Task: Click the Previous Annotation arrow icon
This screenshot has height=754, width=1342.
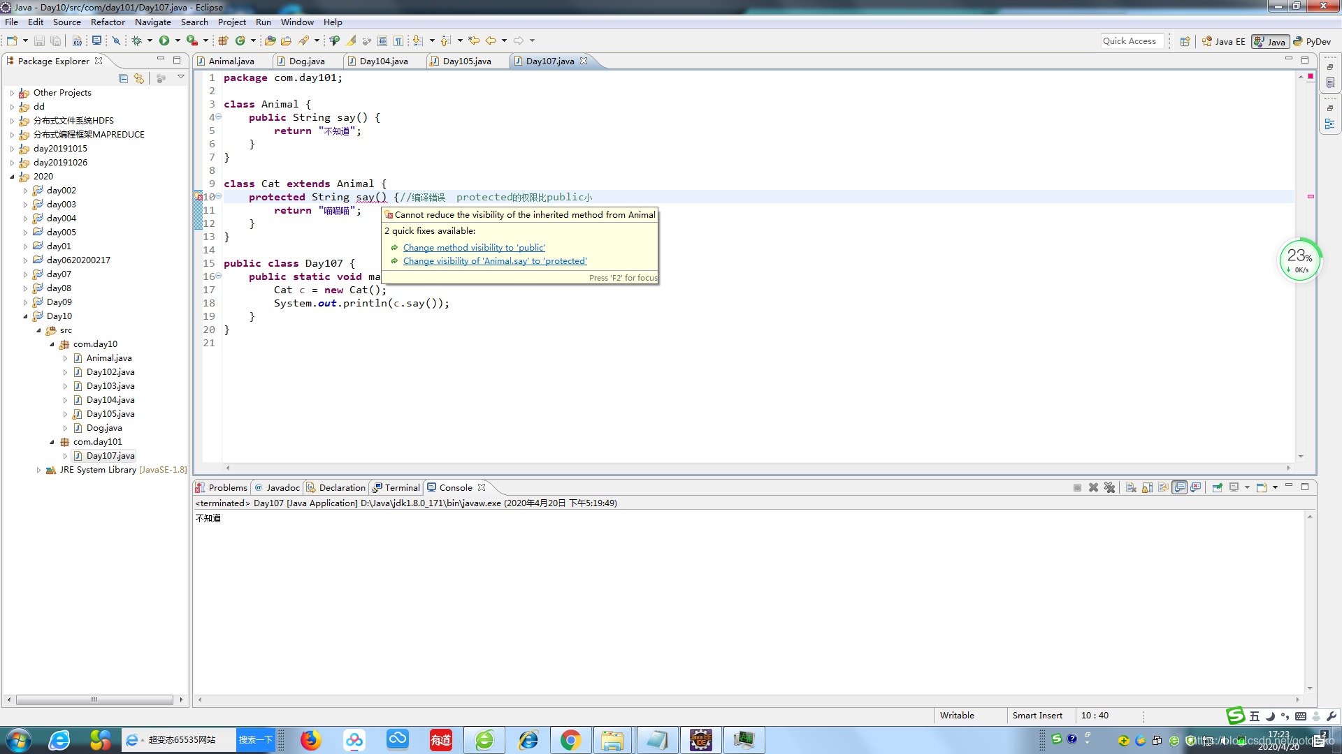Action: click(x=445, y=40)
